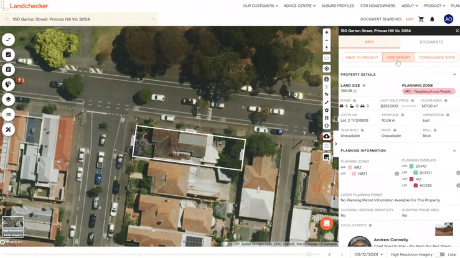Click the info icon beside NRZ1 zone

(x=397, y=173)
